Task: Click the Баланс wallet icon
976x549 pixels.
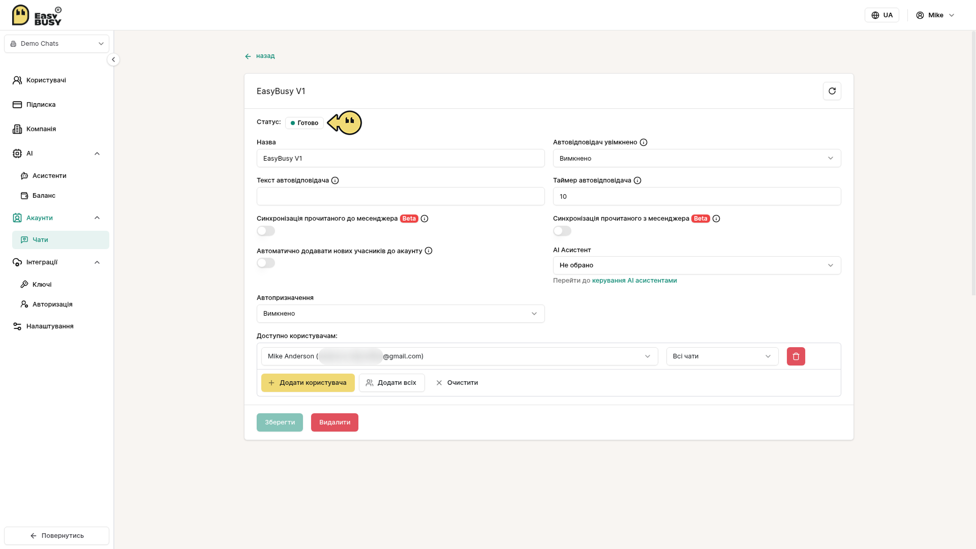Action: 24,196
